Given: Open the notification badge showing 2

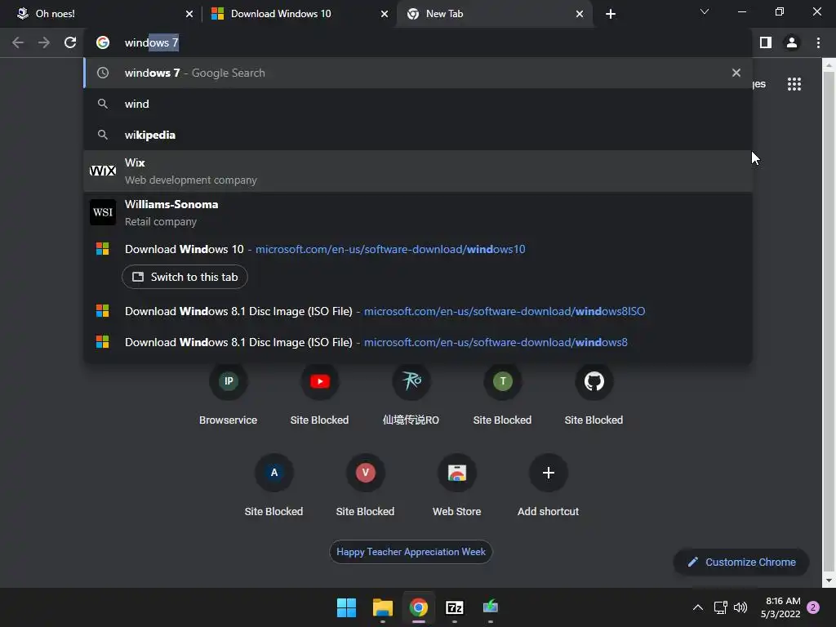Looking at the screenshot, I should click(x=813, y=607).
